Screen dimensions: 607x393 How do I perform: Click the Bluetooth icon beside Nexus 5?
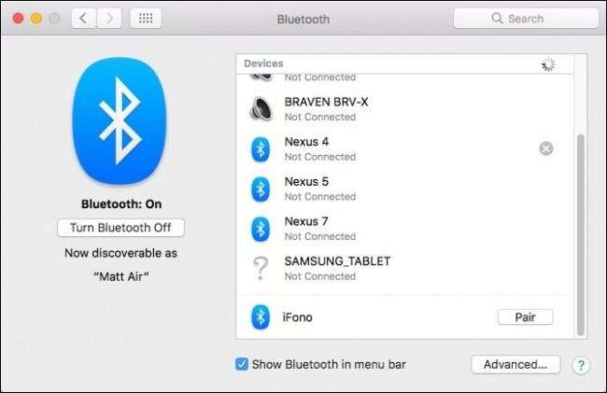tap(261, 189)
